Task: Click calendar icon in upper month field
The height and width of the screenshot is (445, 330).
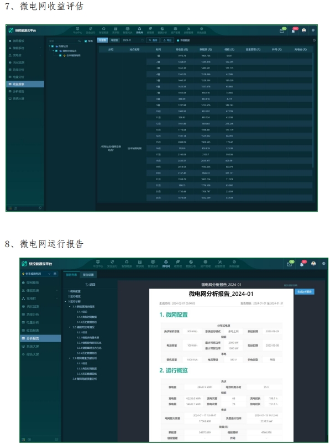Action: (142, 40)
